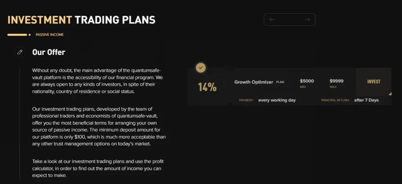Click the gold underline bar below heading
Image resolution: width=402 pixels, height=184 pixels.
[x=17, y=35]
